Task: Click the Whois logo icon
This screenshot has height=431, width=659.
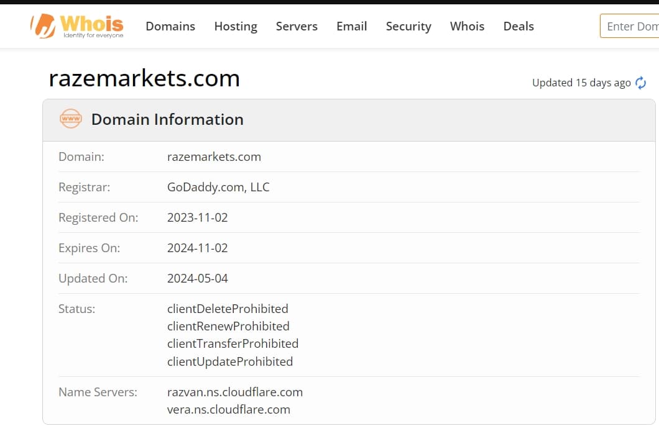Action: 43,25
